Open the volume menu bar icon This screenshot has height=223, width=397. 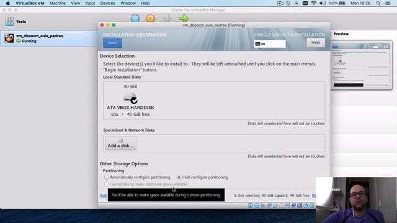[x=323, y=3]
